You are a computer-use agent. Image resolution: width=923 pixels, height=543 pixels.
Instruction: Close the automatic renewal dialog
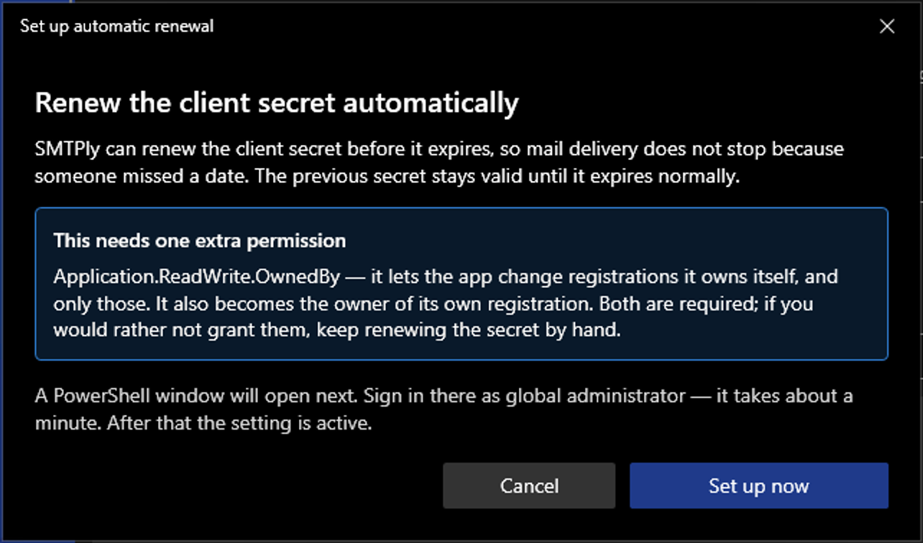[x=887, y=27]
